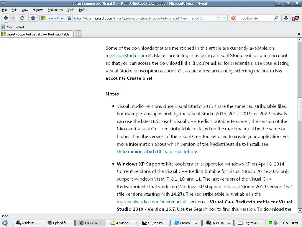Click the vertical scrollbar thumb
Image resolution: width=302 pixels, height=227 pixels.
click(300, 109)
